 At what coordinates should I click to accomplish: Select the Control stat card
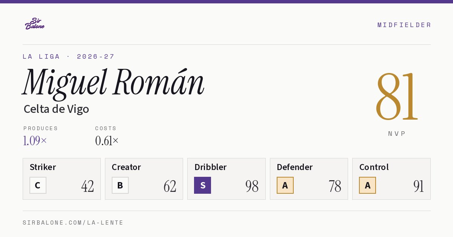pos(391,179)
